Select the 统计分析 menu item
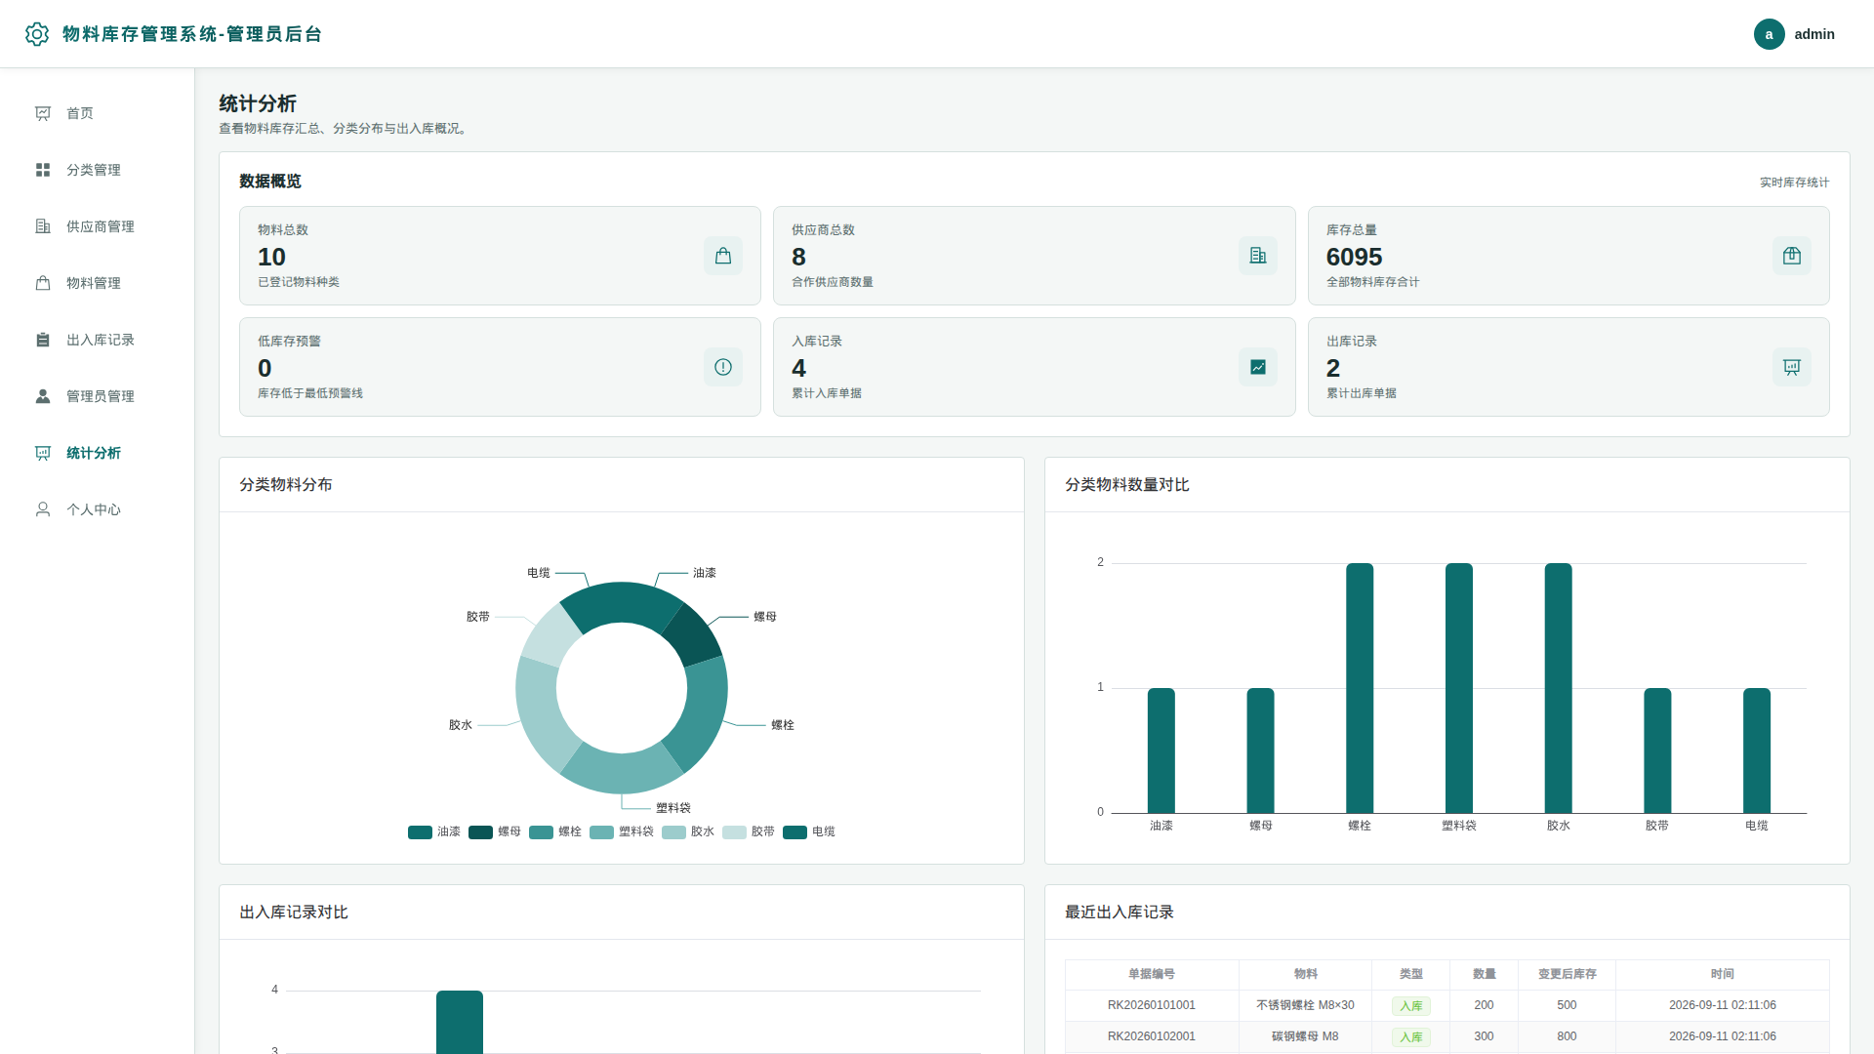Screen dimensions: 1874x1054 98,453
